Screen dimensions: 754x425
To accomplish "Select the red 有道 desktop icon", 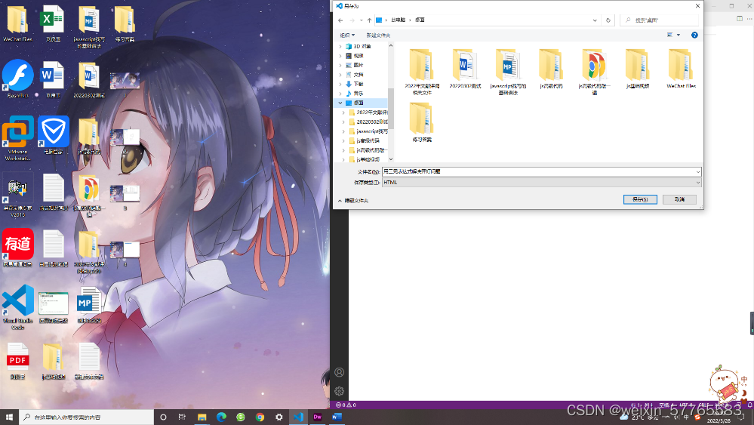I will (18, 248).
